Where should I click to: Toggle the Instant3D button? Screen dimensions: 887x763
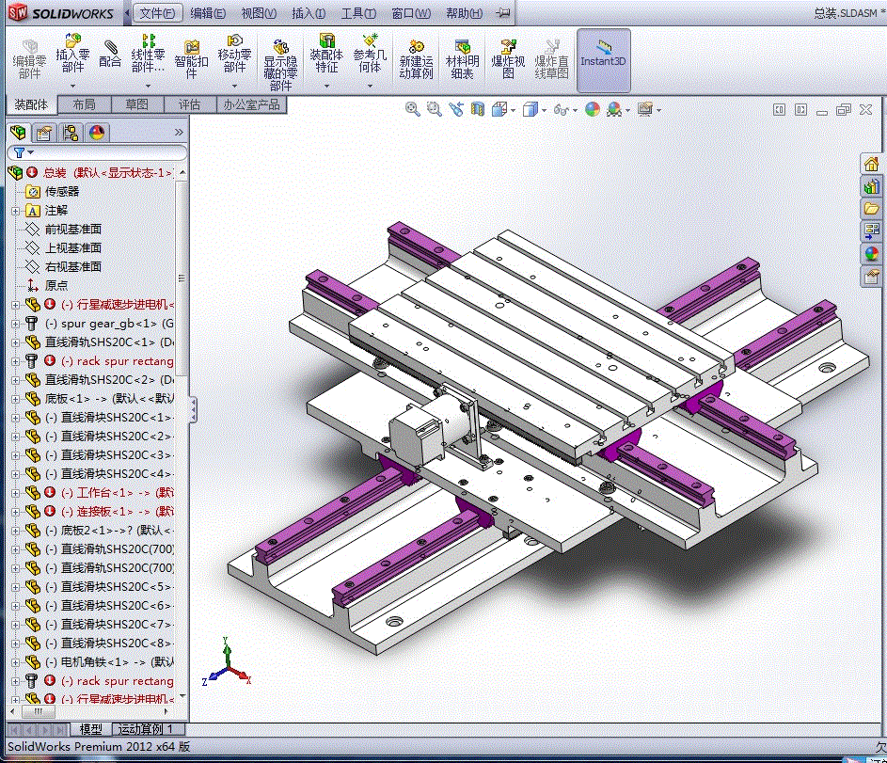(x=603, y=60)
